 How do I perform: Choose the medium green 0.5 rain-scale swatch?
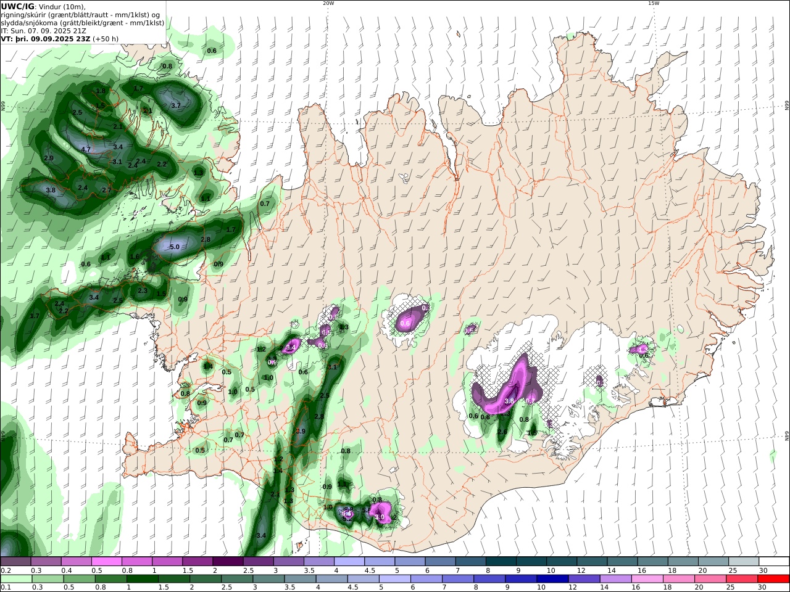pos(80,579)
